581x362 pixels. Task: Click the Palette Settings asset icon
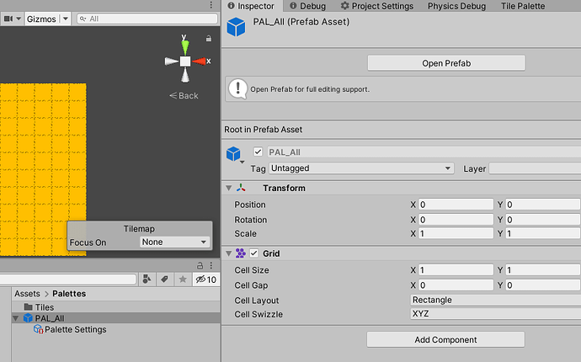[38, 330]
